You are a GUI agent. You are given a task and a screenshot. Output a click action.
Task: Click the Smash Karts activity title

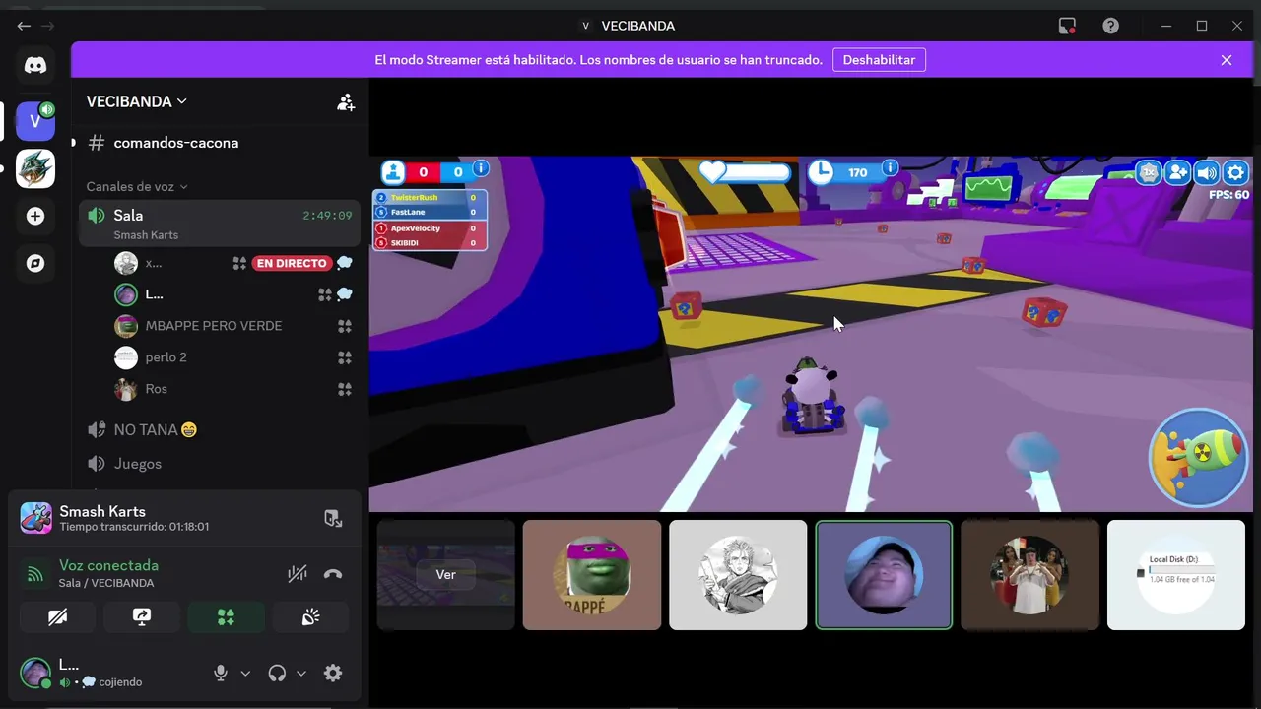point(102,511)
